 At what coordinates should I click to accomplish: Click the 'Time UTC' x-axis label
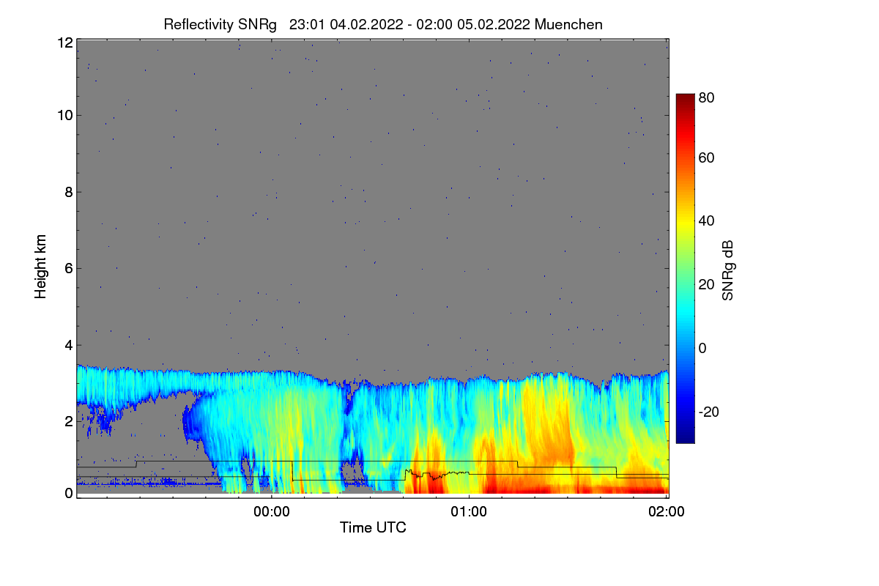(373, 527)
